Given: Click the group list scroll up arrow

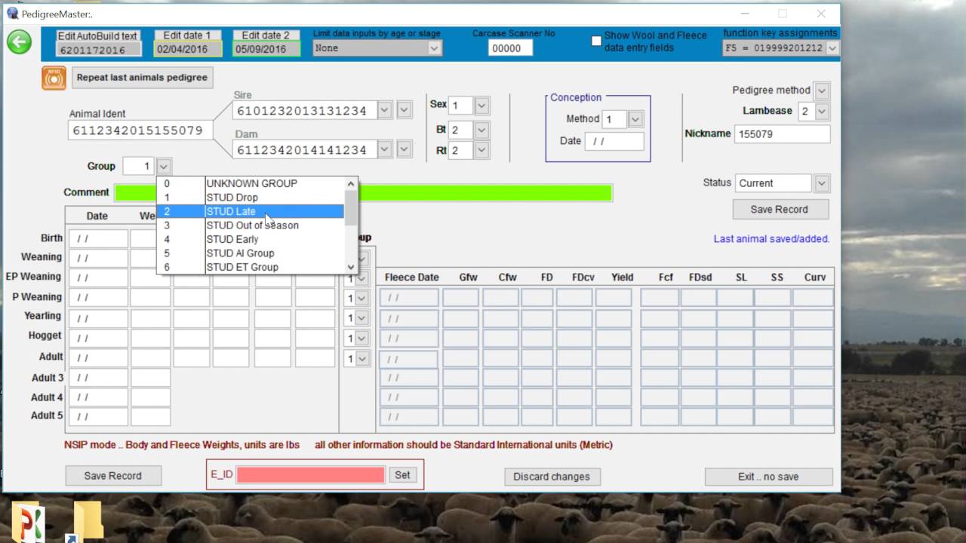Looking at the screenshot, I should click(351, 183).
